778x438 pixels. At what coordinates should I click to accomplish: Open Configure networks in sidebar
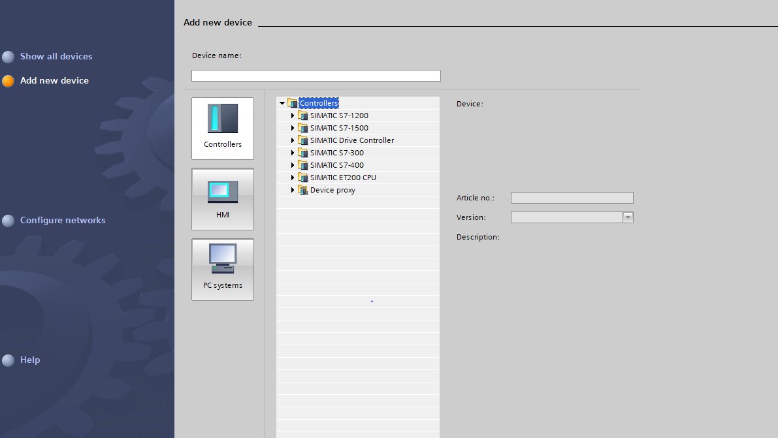point(63,221)
